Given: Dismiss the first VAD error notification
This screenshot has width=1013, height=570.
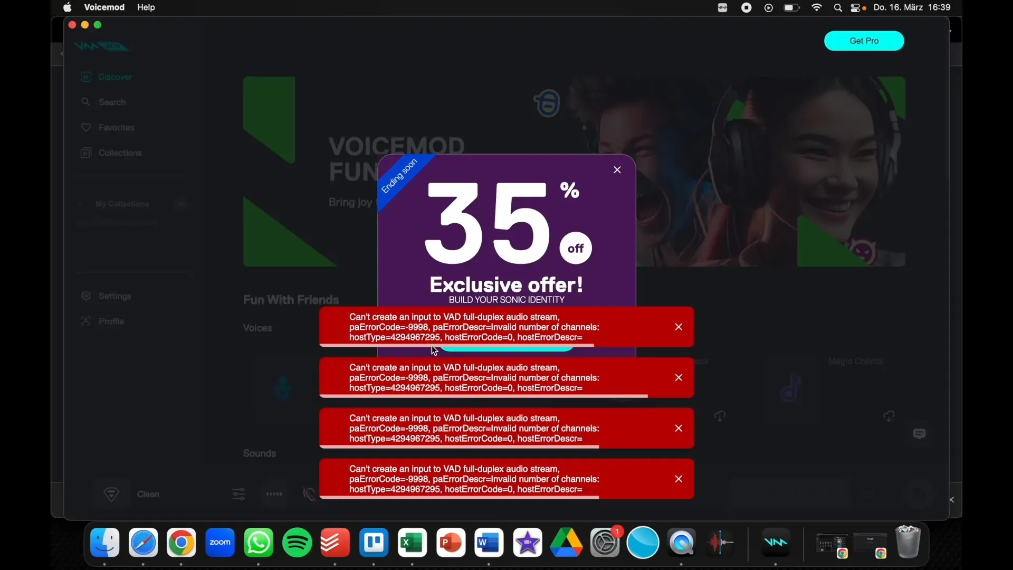Looking at the screenshot, I should (678, 326).
